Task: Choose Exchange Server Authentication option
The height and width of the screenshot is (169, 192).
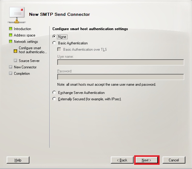Action: pos(54,93)
